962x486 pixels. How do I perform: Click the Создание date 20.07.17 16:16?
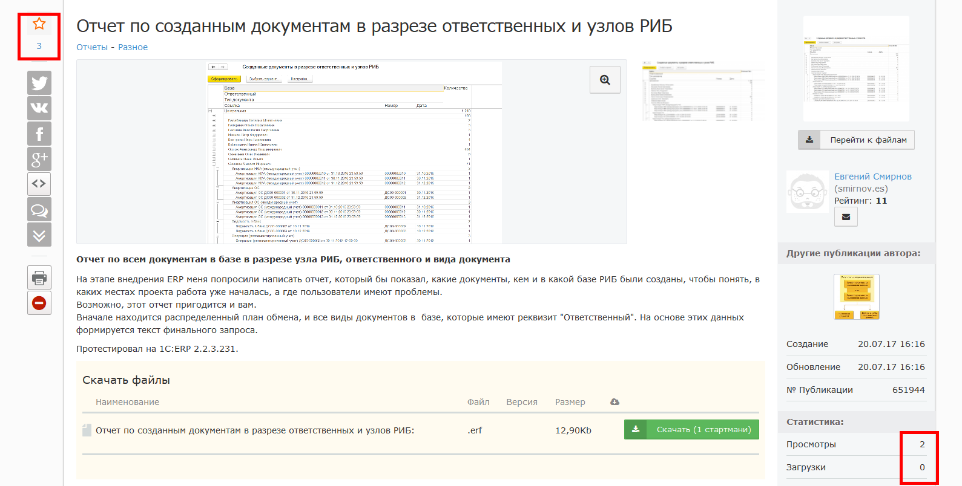891,344
